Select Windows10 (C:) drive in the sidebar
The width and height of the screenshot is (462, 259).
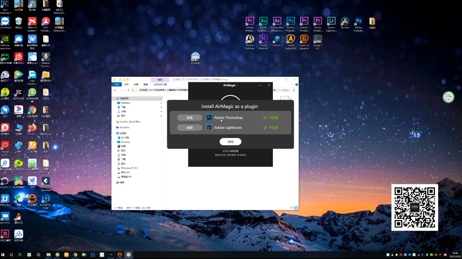[x=127, y=168]
